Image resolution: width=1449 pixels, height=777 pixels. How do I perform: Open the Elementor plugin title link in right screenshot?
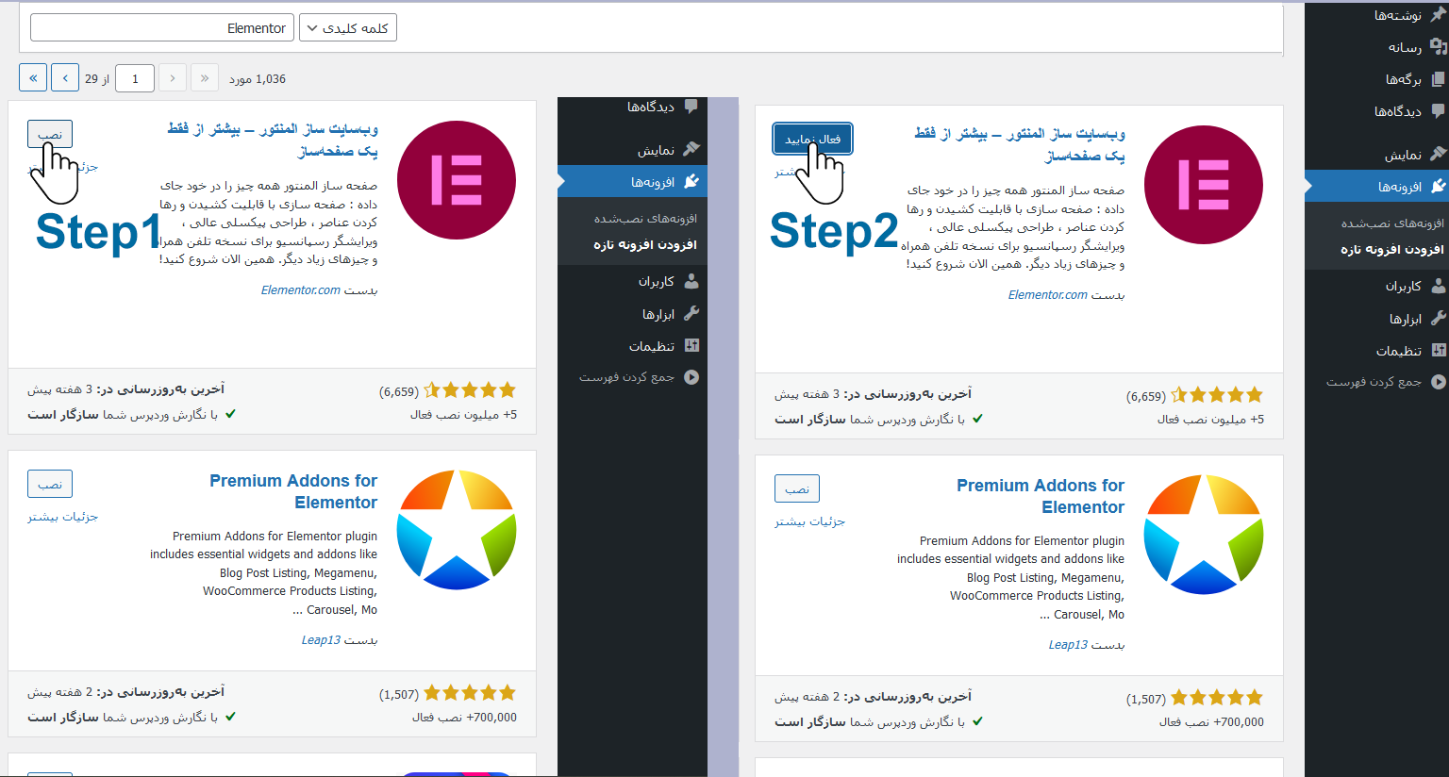1020,144
